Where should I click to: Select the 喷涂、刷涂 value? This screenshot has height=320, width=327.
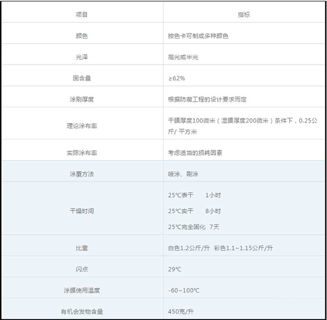(183, 174)
